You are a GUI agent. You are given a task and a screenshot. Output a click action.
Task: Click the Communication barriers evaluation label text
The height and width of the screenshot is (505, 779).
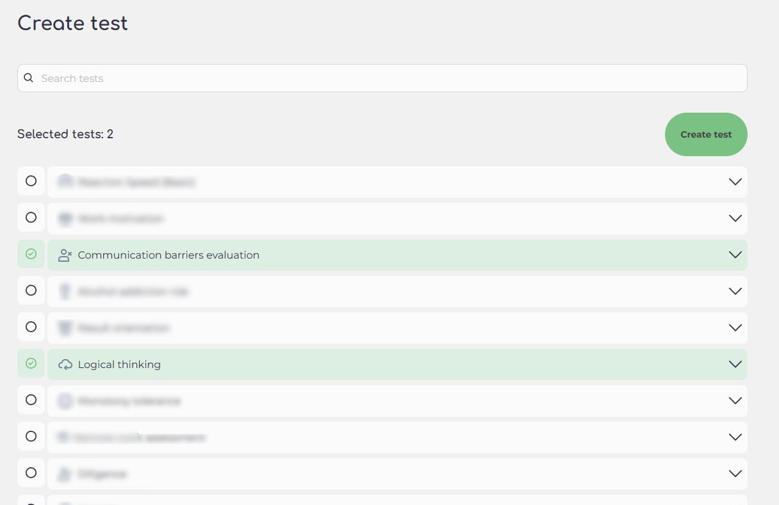pyautogui.click(x=168, y=255)
